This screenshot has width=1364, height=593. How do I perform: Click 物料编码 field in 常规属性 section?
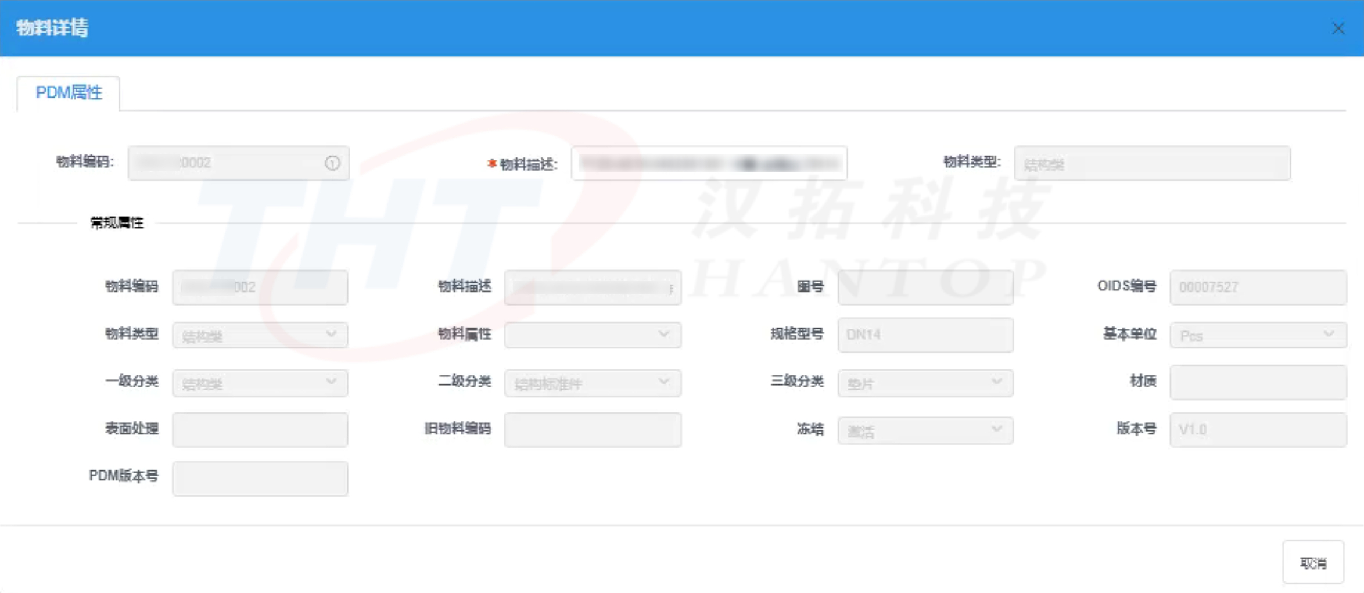point(260,287)
